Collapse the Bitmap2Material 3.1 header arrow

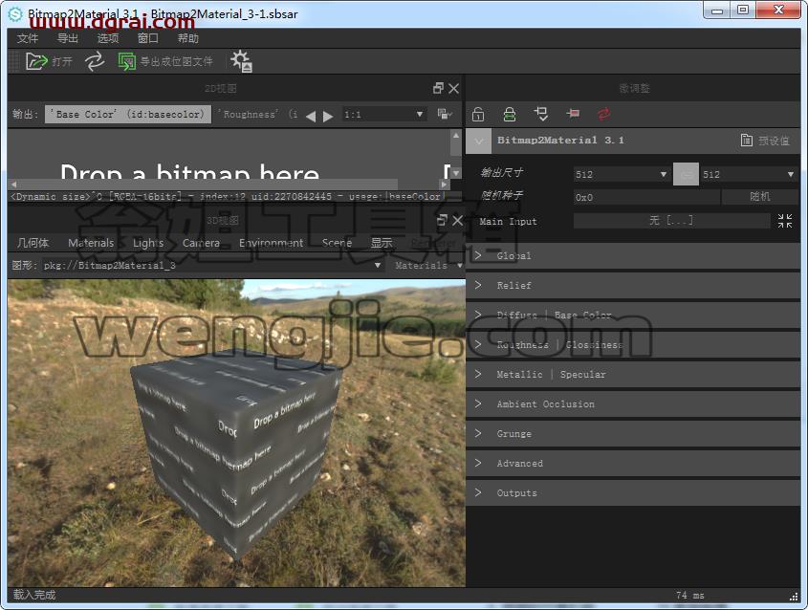click(x=479, y=141)
